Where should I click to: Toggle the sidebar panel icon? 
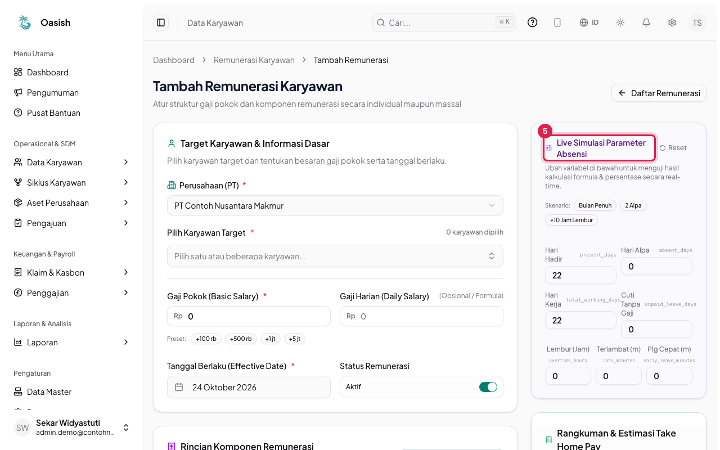click(161, 22)
